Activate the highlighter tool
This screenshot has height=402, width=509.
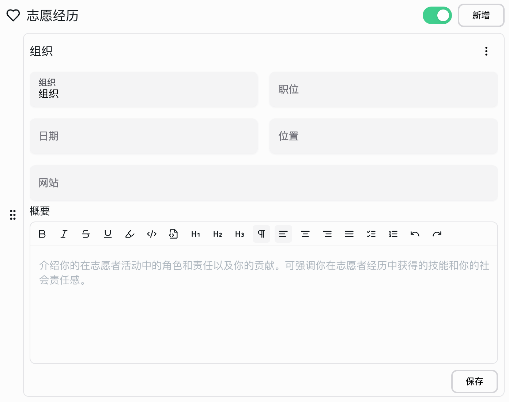click(130, 234)
